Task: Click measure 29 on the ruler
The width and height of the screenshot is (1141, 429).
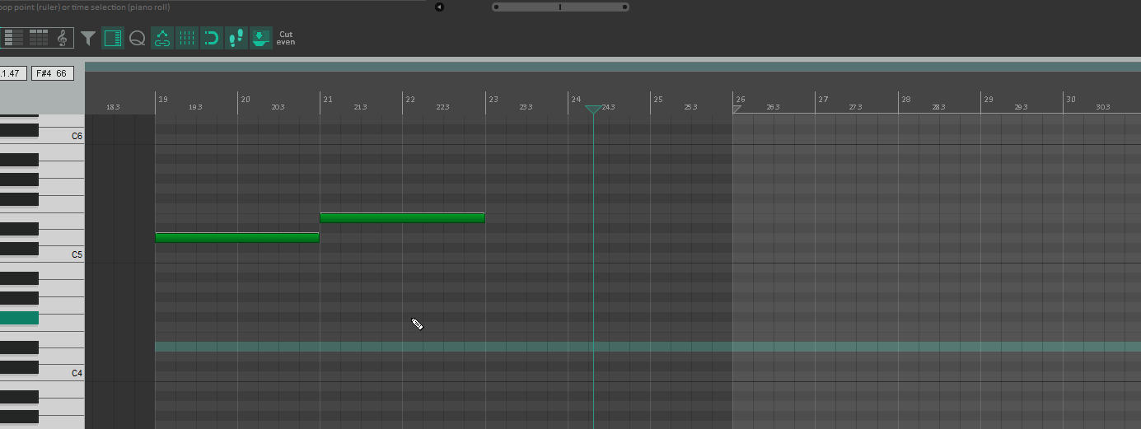Action: (988, 99)
